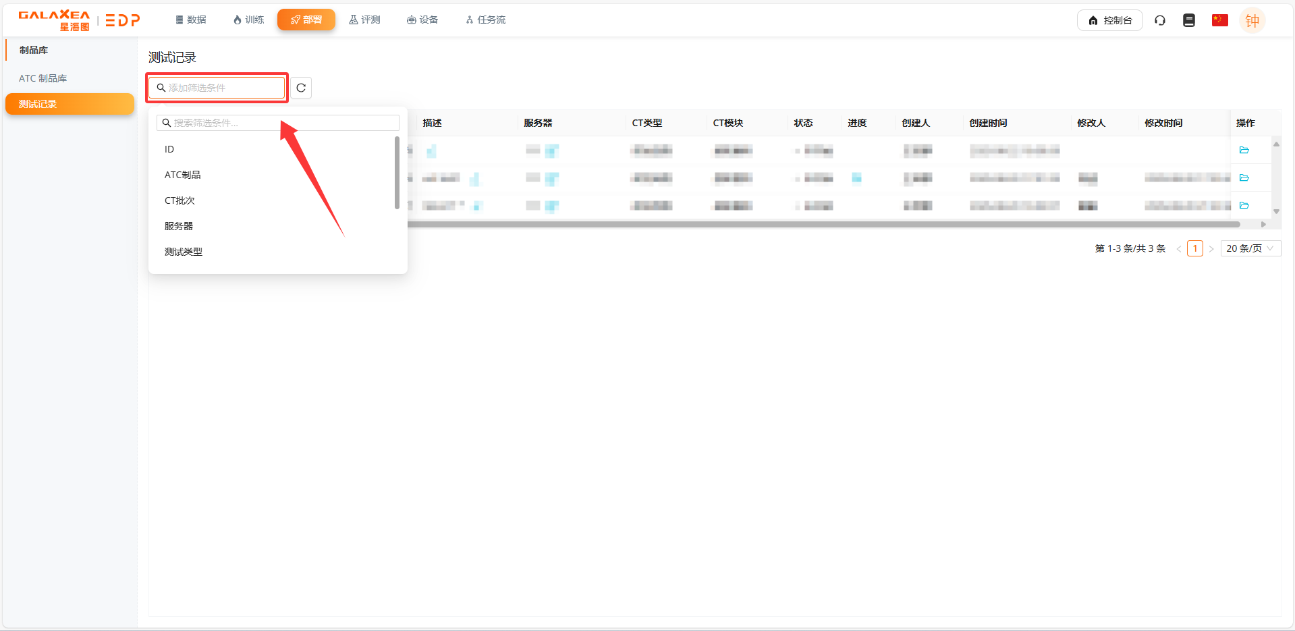Image resolution: width=1295 pixels, height=631 pixels.
Task: Open the 评测 navigation tab
Action: pos(364,20)
